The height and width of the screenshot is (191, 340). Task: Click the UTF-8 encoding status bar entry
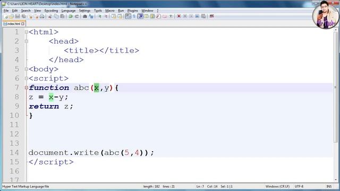tap(299, 186)
